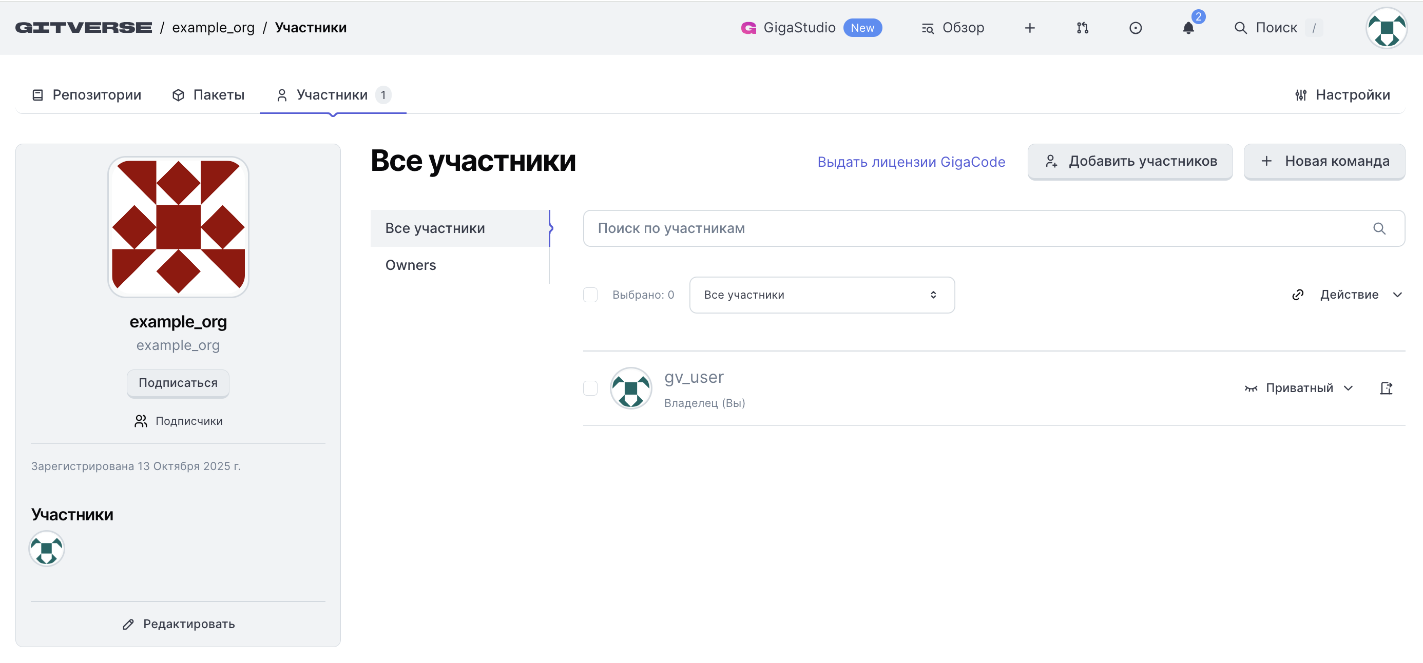The image size is (1423, 663).
Task: Click the plus create icon in header
Action: tap(1030, 28)
